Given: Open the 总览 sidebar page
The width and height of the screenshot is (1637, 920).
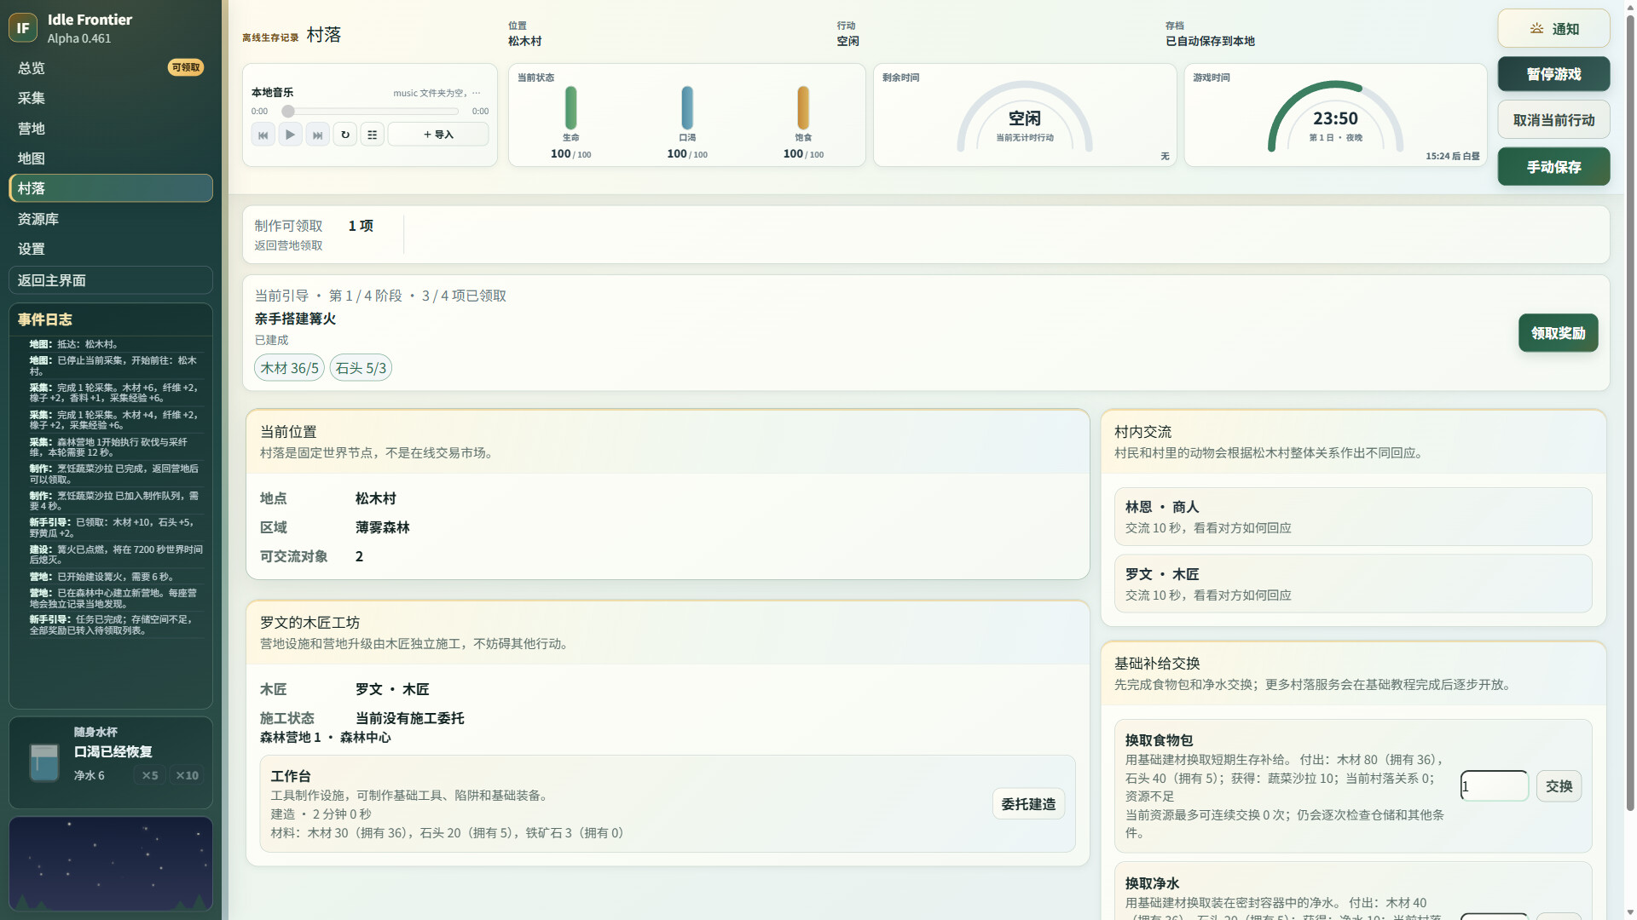Looking at the screenshot, I should [x=111, y=68].
